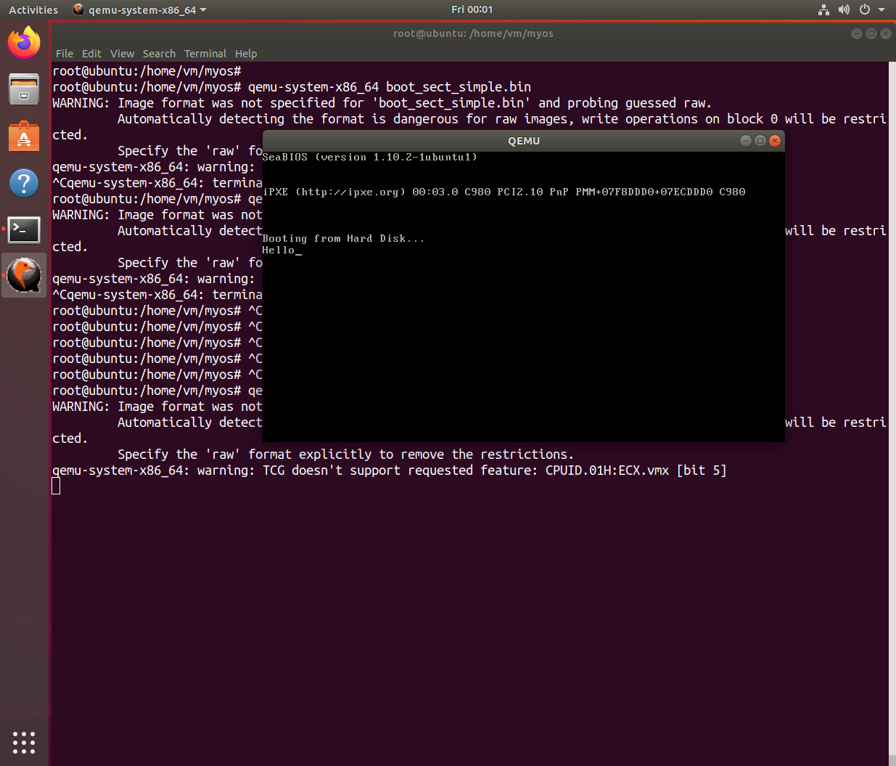Open the Files manager dock icon
896x766 pixels.
click(x=24, y=89)
